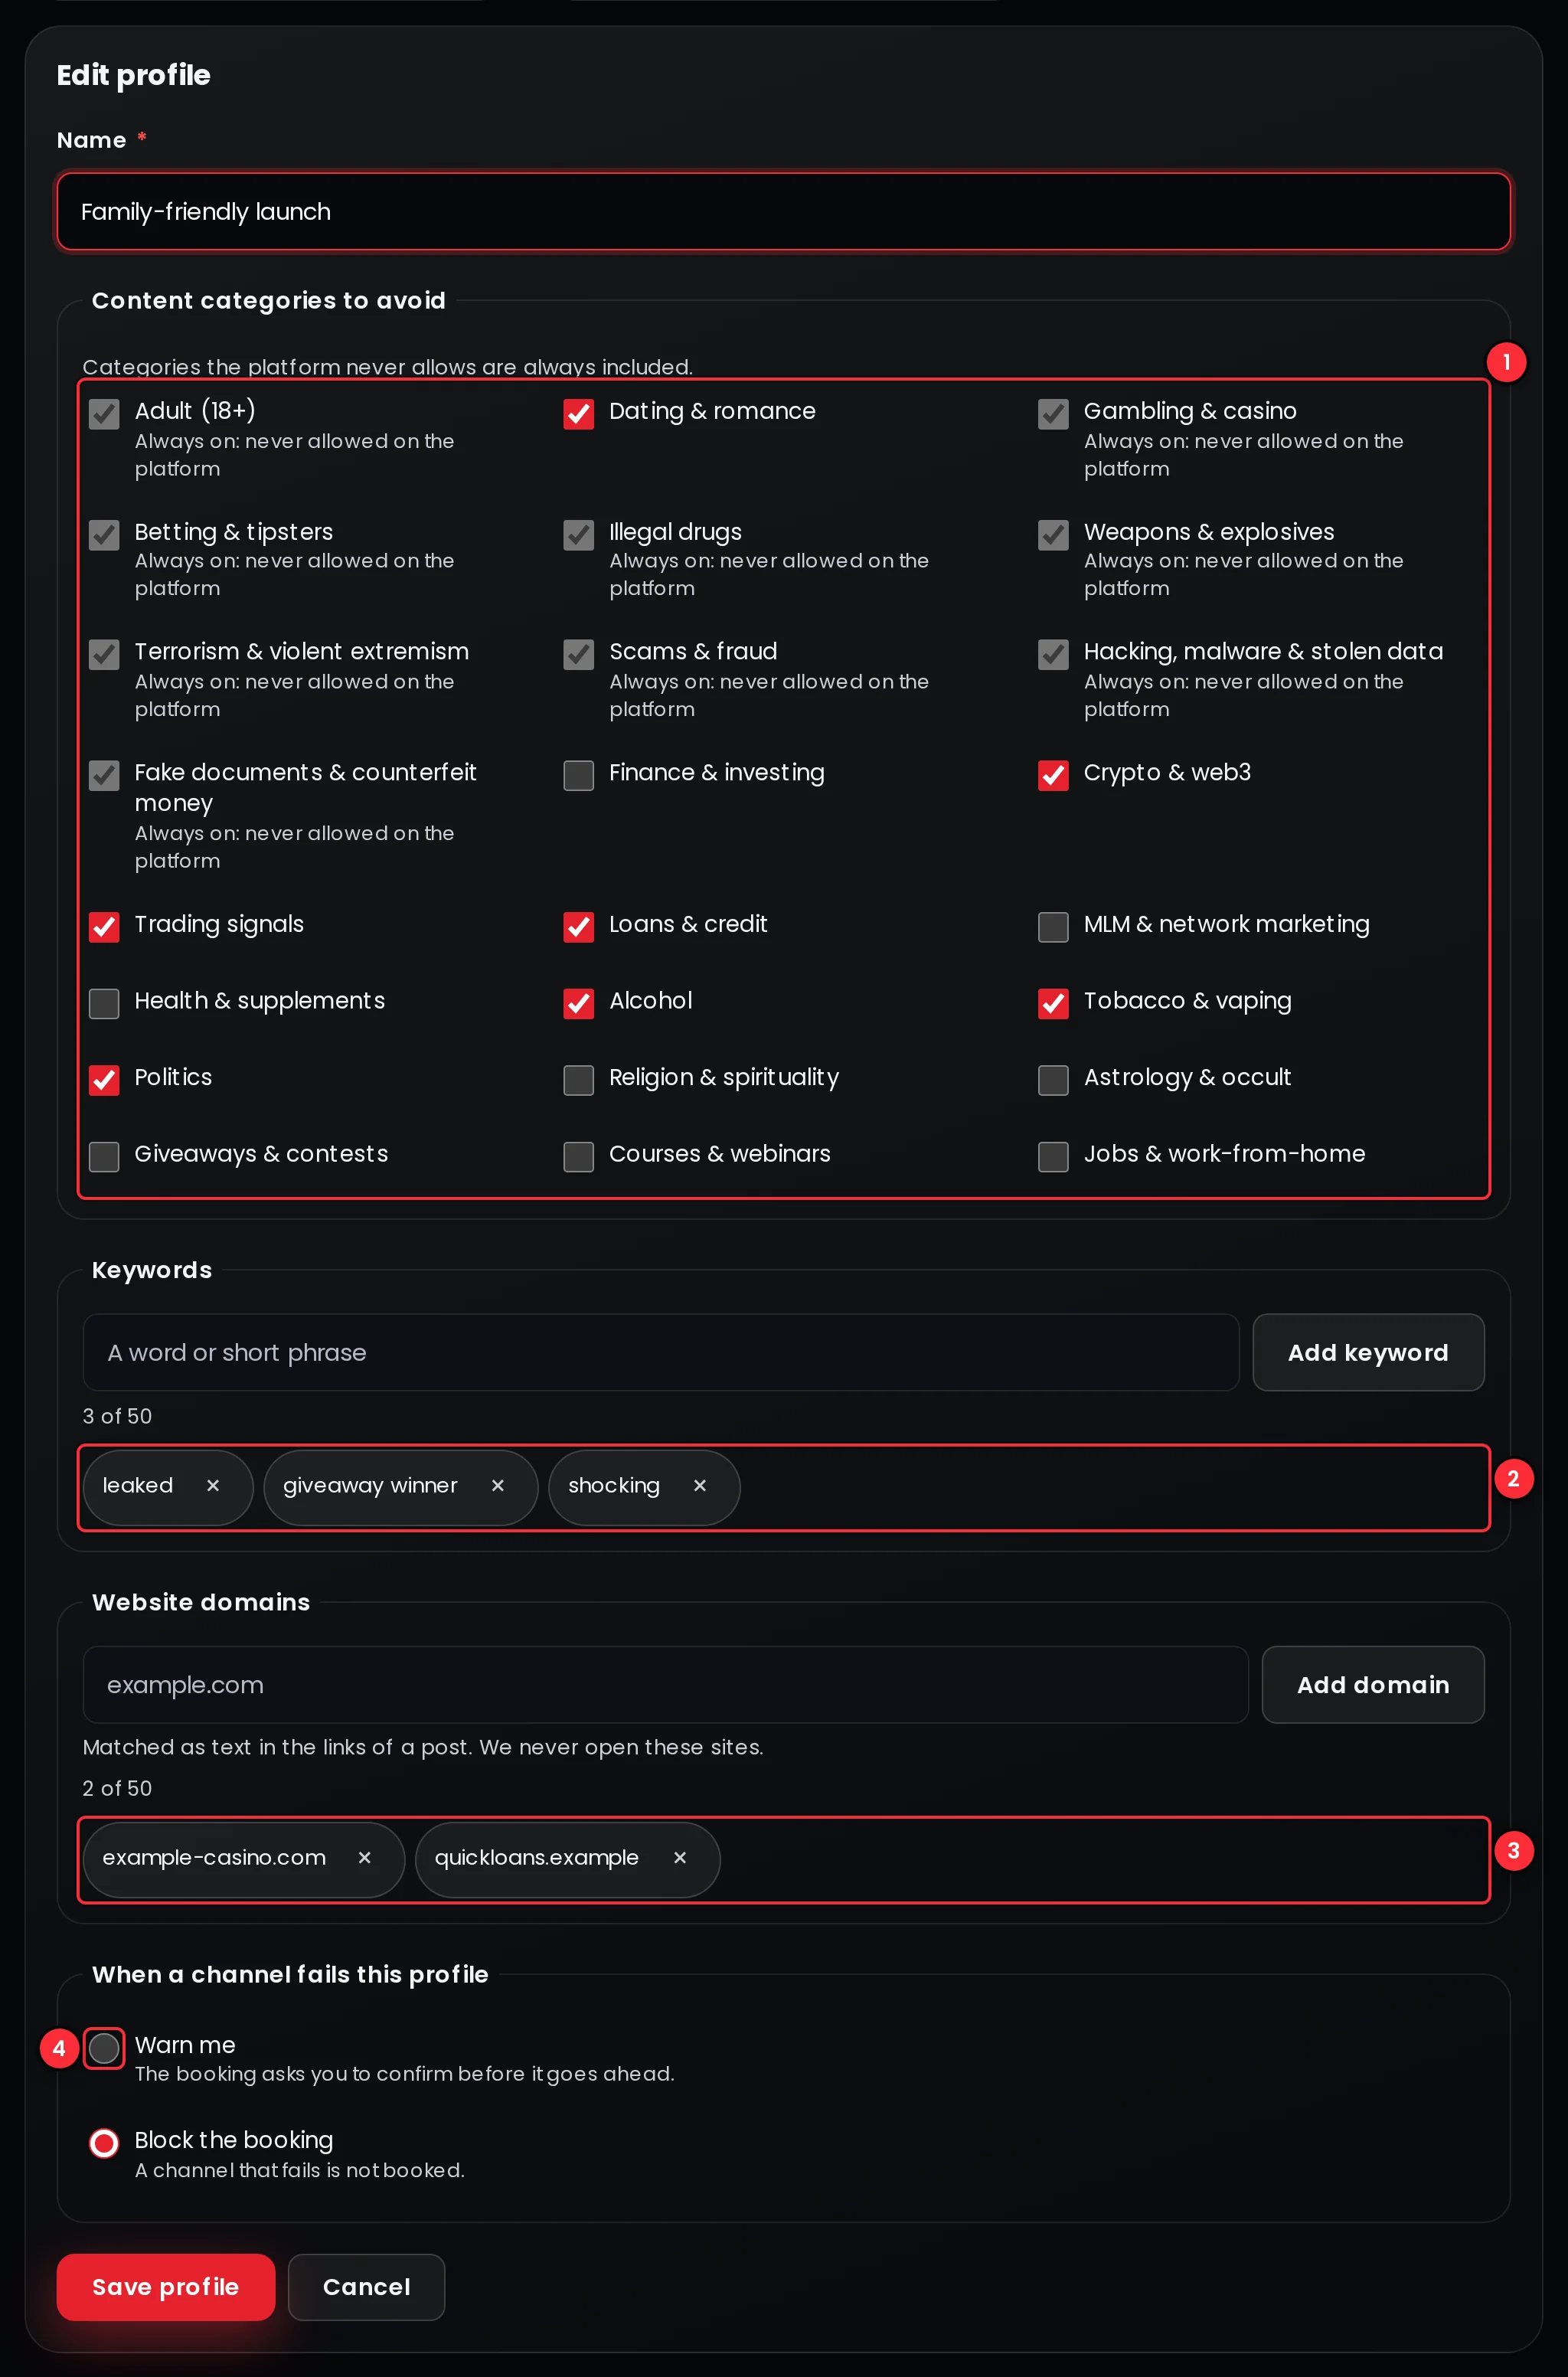Viewport: 1568px width, 2377px height.
Task: Check Giveaways & contests category
Action: click(104, 1156)
